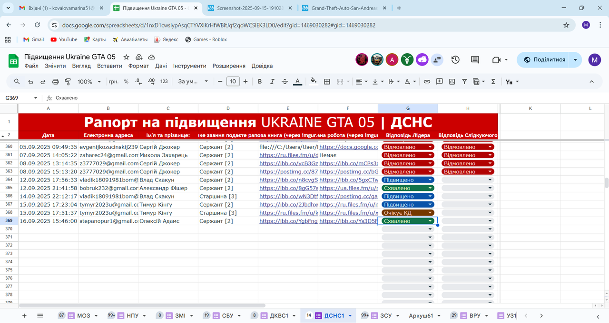Viewport: 609px width, 323px height.
Task: Collapse the toolbar menus with chevron
Action: (x=592, y=82)
